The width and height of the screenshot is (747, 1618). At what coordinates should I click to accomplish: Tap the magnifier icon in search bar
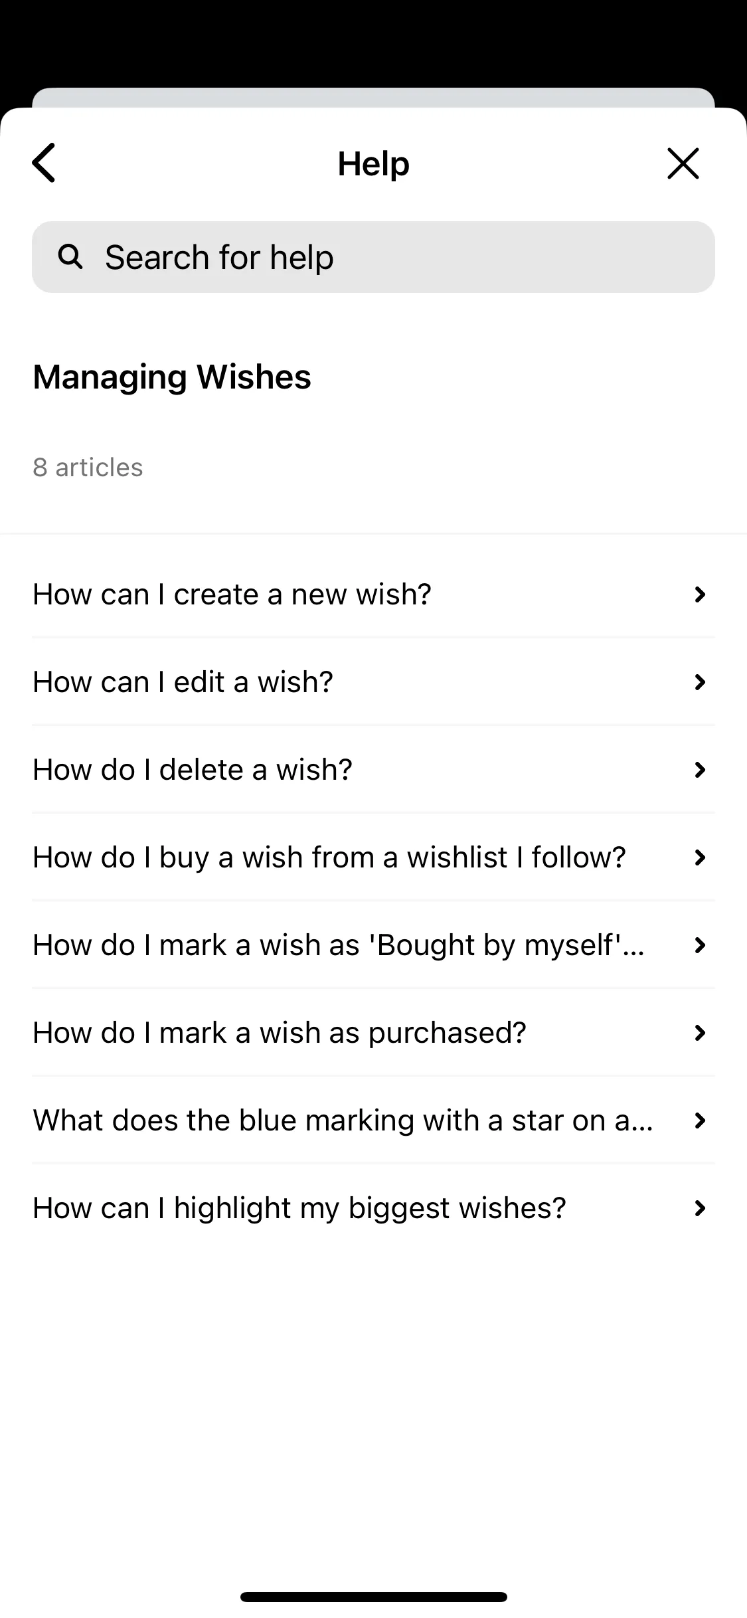(x=70, y=256)
